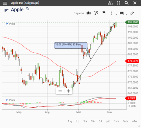141x128 pixels.
Task: Select the 1 λ time range
Action: coord(85,121)
